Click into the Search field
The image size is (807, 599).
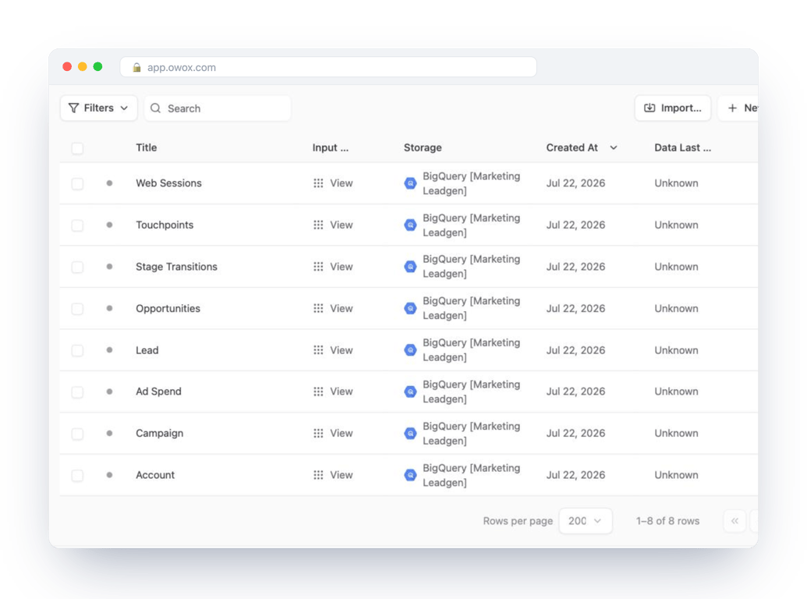[x=218, y=108]
